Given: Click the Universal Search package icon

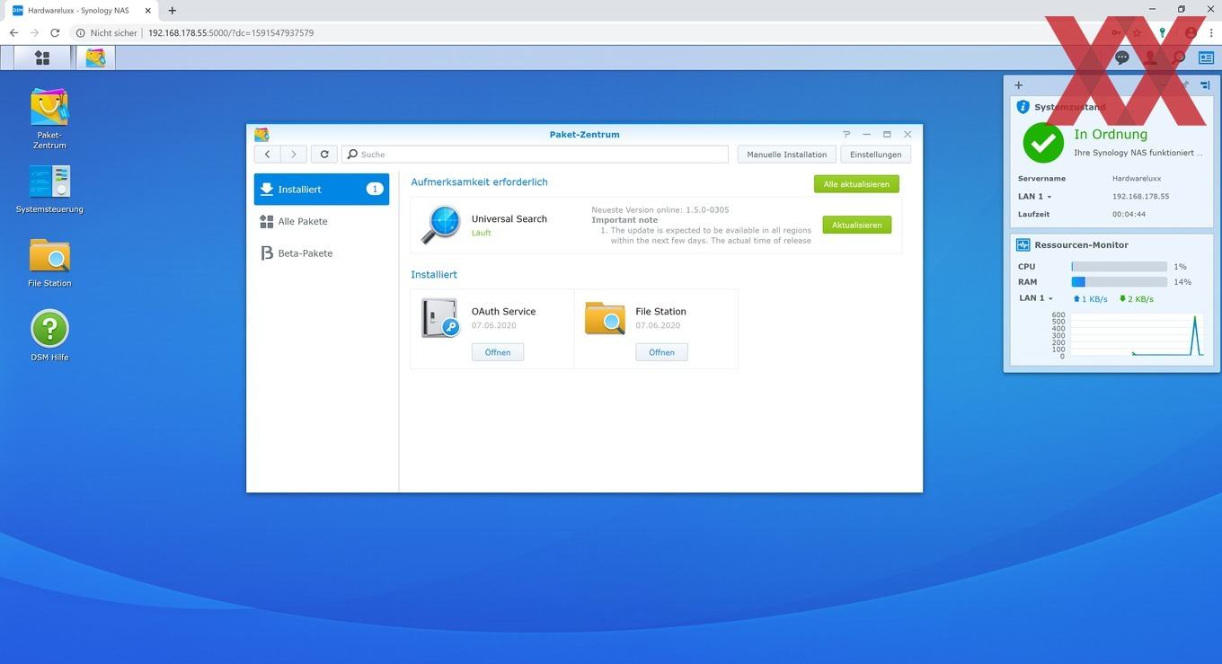Looking at the screenshot, I should (440, 226).
